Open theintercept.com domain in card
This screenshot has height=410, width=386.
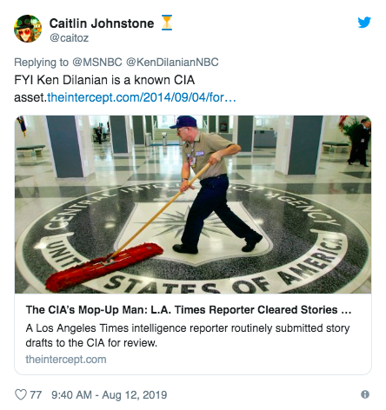[66, 360]
